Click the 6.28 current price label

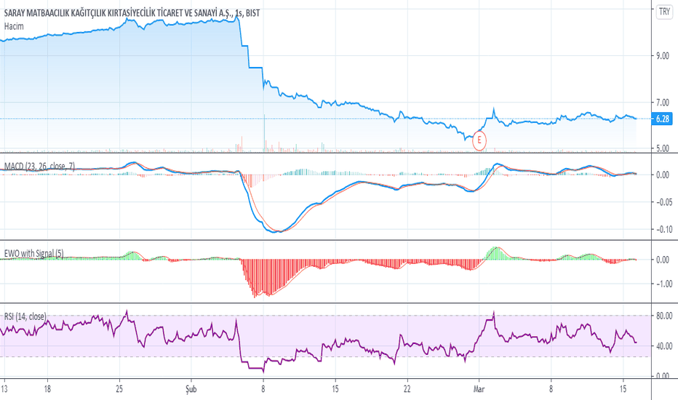point(661,119)
